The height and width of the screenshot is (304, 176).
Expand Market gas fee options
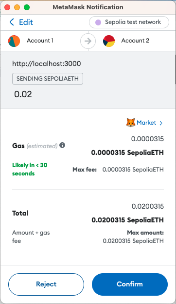(x=146, y=123)
